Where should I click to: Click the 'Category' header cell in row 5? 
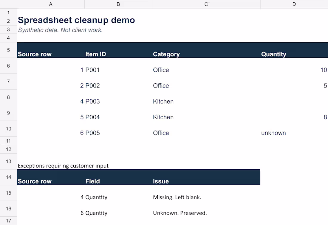tap(206, 50)
